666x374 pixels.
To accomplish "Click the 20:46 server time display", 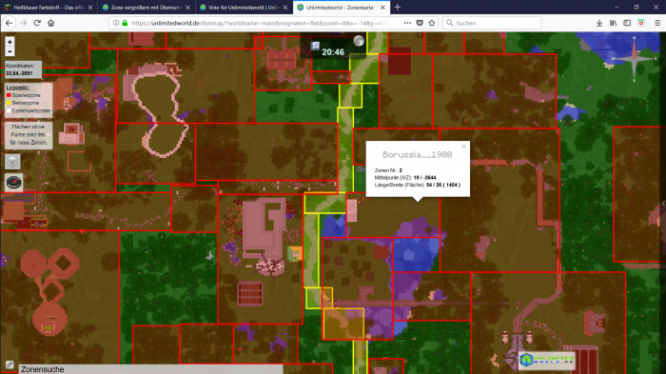I will coord(333,52).
